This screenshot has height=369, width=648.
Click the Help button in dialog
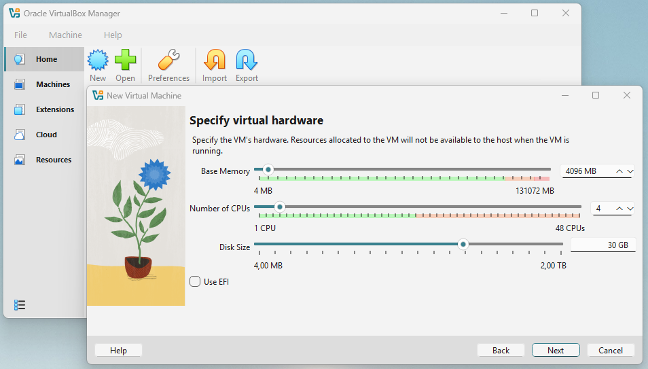pyautogui.click(x=118, y=351)
